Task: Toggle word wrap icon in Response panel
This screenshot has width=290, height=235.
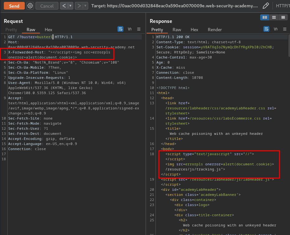Action: click(266, 29)
